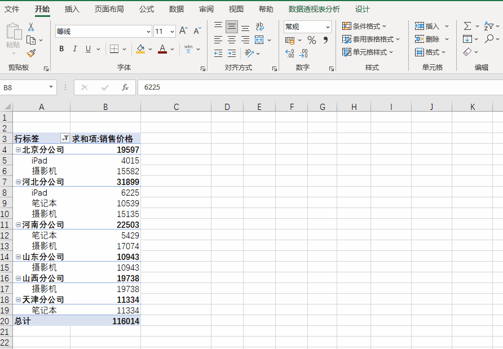
Task: Click the AutoSum sigma icon
Action: point(467,26)
